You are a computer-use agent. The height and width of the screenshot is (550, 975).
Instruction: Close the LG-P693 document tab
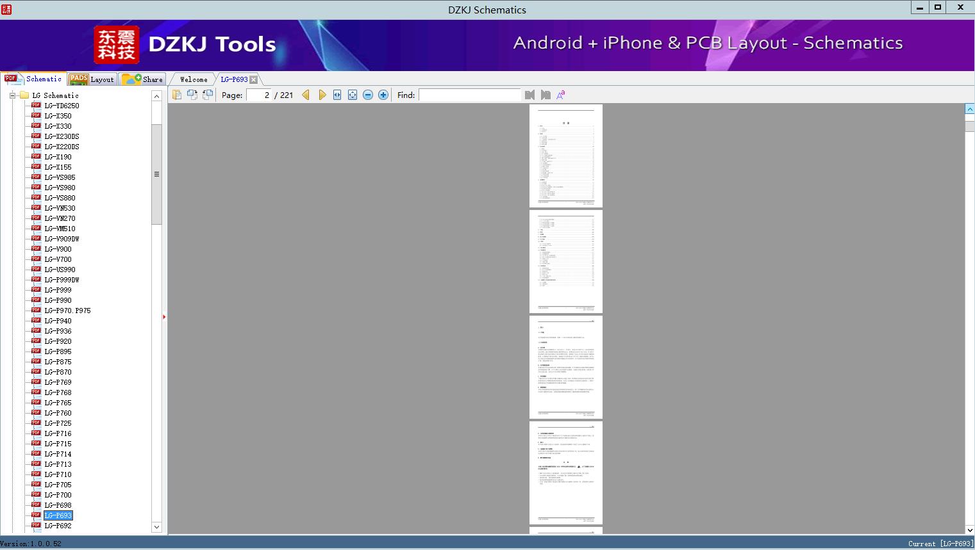253,79
